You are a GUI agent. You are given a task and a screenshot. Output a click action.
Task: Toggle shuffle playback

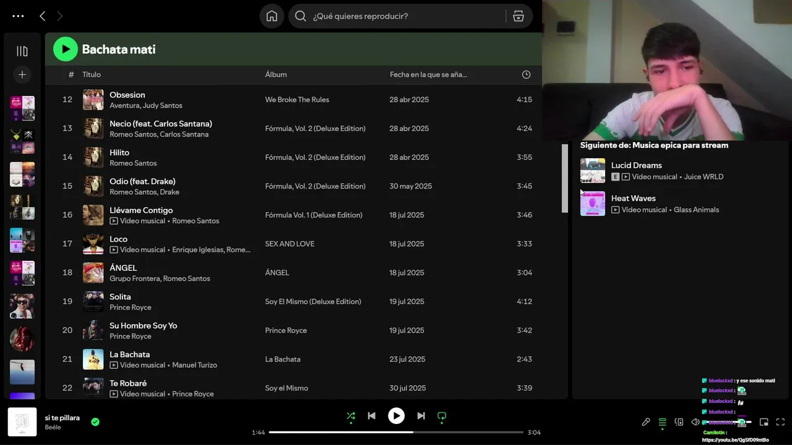[351, 416]
